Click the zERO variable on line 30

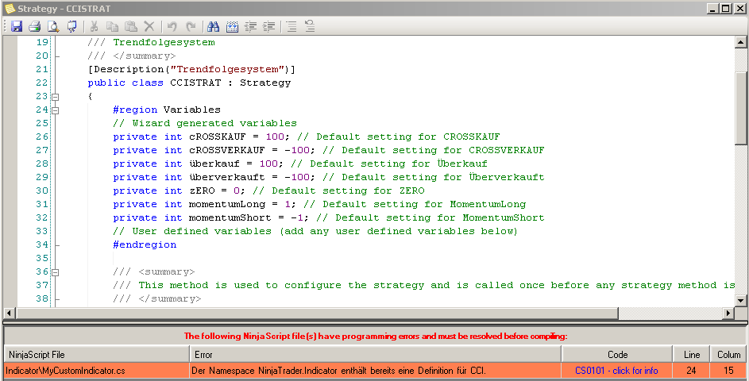tap(202, 190)
